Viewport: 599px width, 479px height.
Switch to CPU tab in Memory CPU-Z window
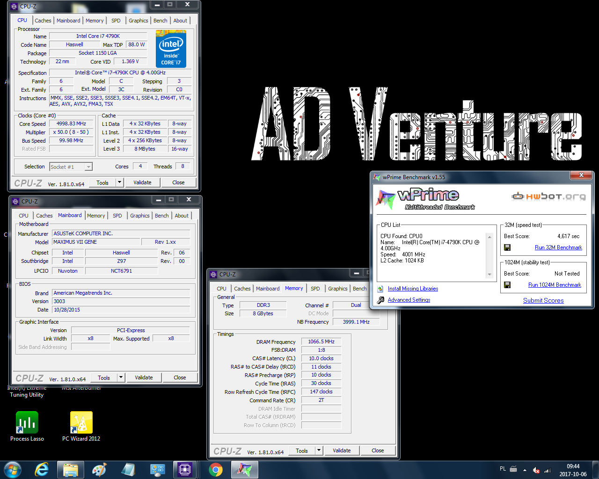pos(222,289)
